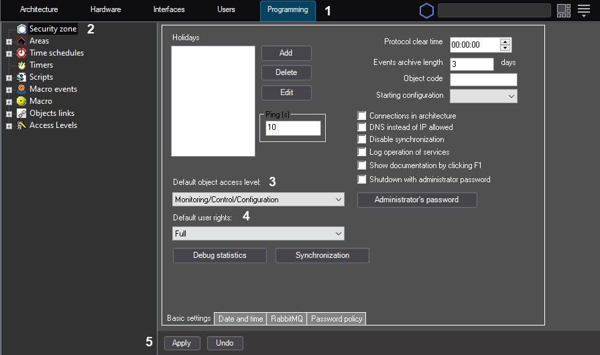This screenshot has height=355, width=600.
Task: Click the Objects links icon
Action: [21, 113]
